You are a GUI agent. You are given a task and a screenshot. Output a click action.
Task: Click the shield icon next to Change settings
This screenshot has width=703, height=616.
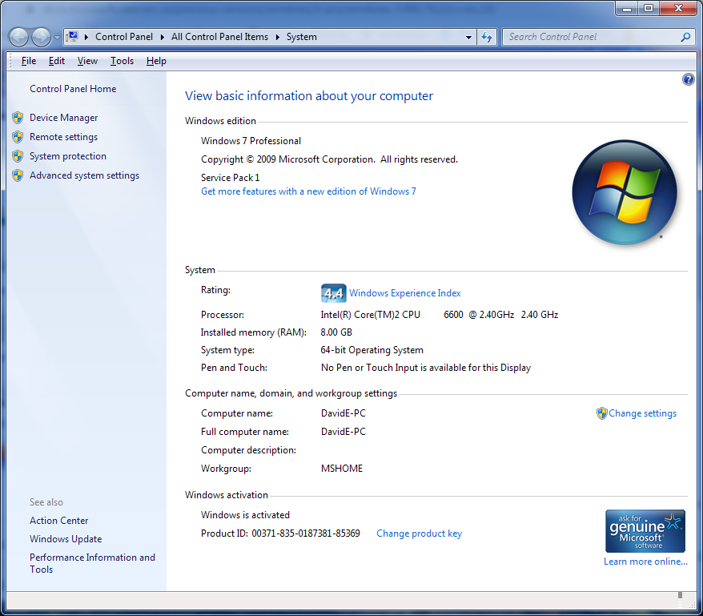point(601,413)
